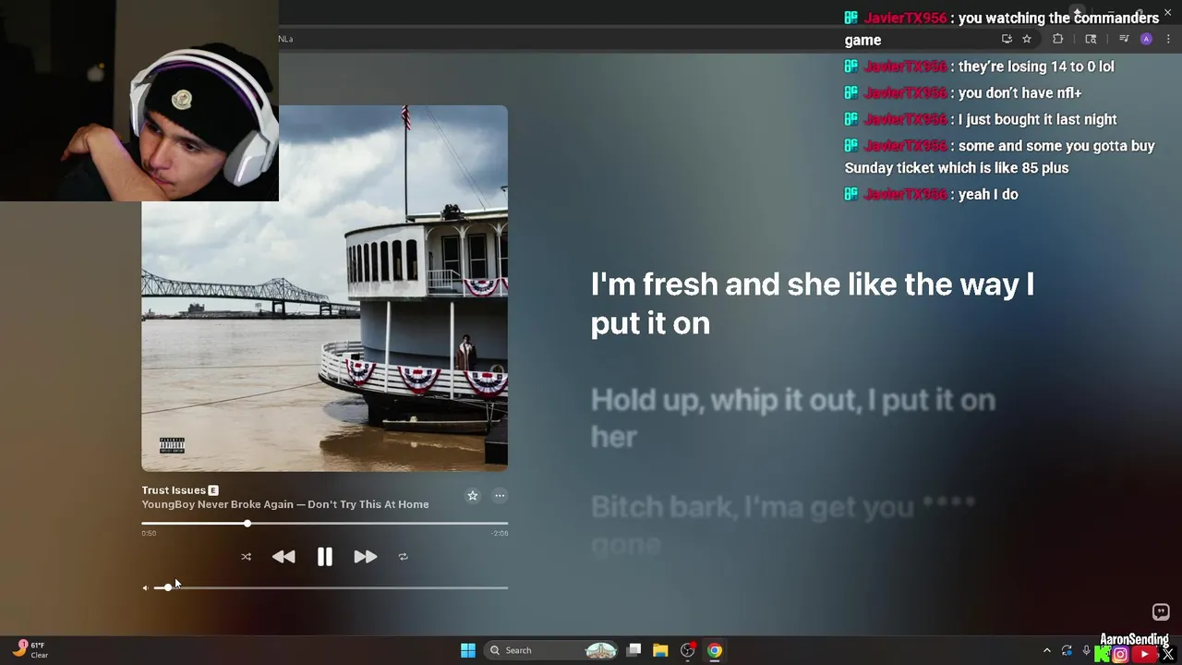Skip ahead with the fast-forward button
Image resolution: width=1182 pixels, height=665 pixels.
366,557
